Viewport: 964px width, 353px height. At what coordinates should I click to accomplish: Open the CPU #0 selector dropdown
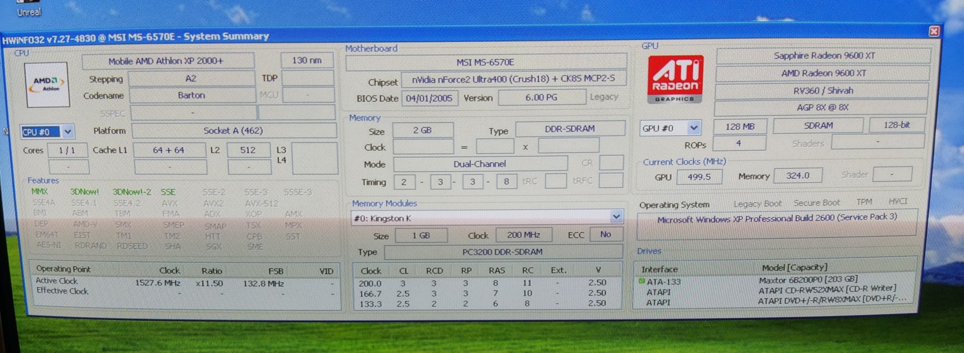pyautogui.click(x=68, y=132)
